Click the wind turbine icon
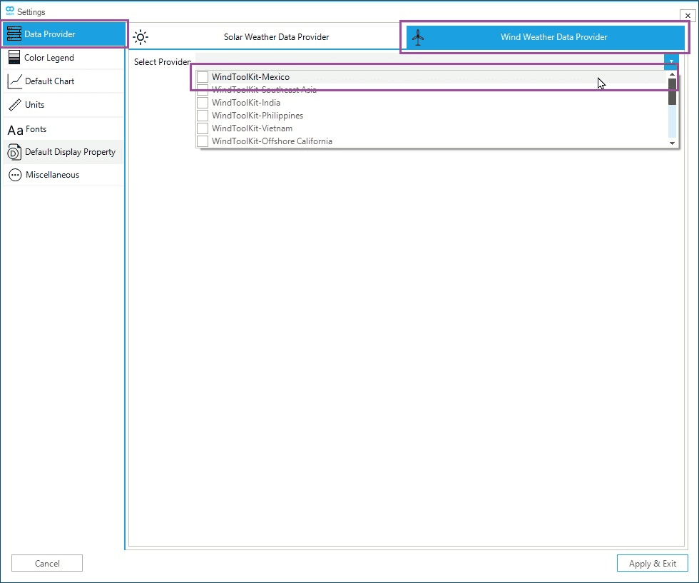 coord(418,37)
